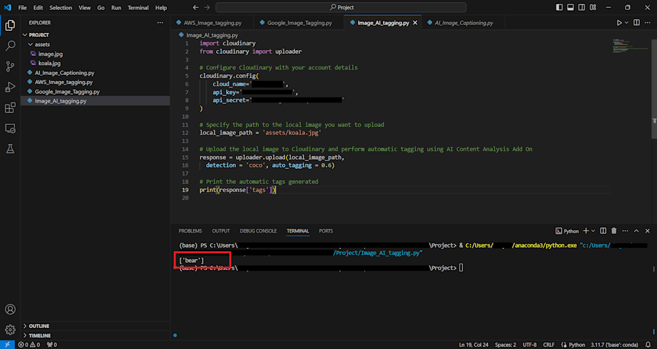Open the Search view in activity bar
The width and height of the screenshot is (657, 349).
pos(10,45)
